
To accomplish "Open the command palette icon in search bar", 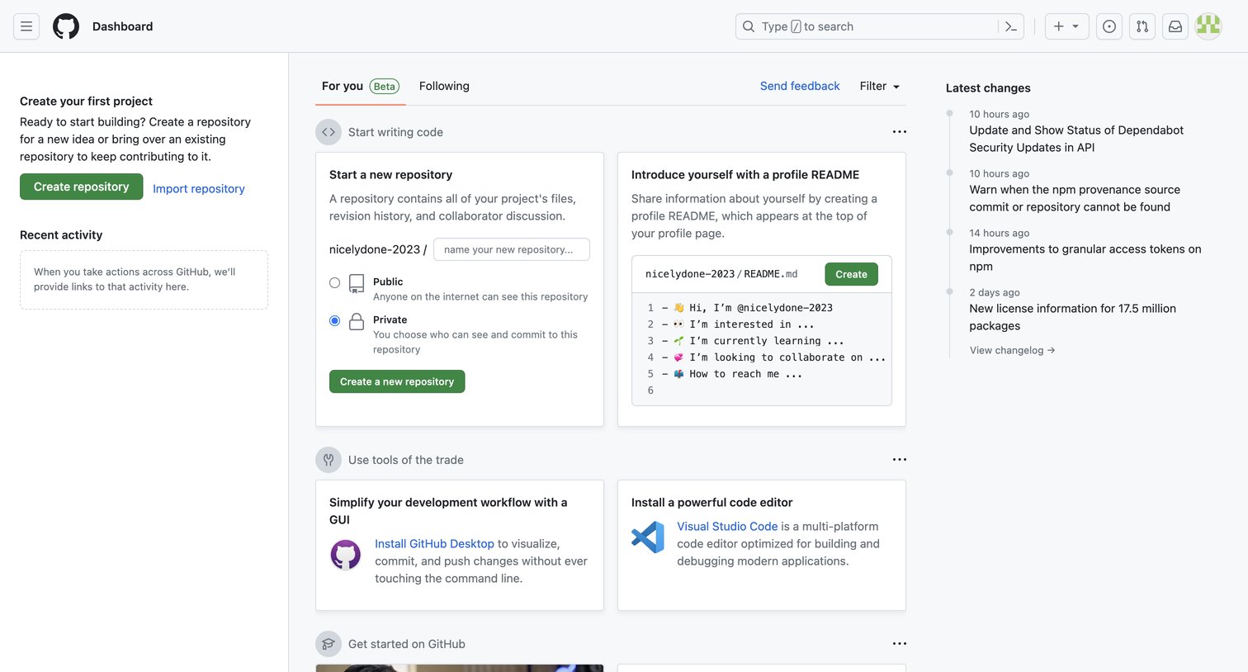I will pyautogui.click(x=1011, y=26).
